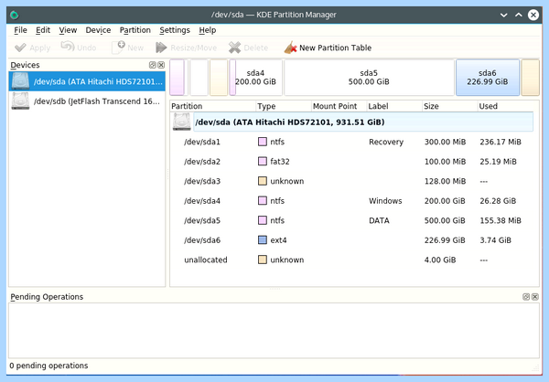549x382 pixels.
Task: Click the /dev/sda5 partition row
Action: coord(353,220)
